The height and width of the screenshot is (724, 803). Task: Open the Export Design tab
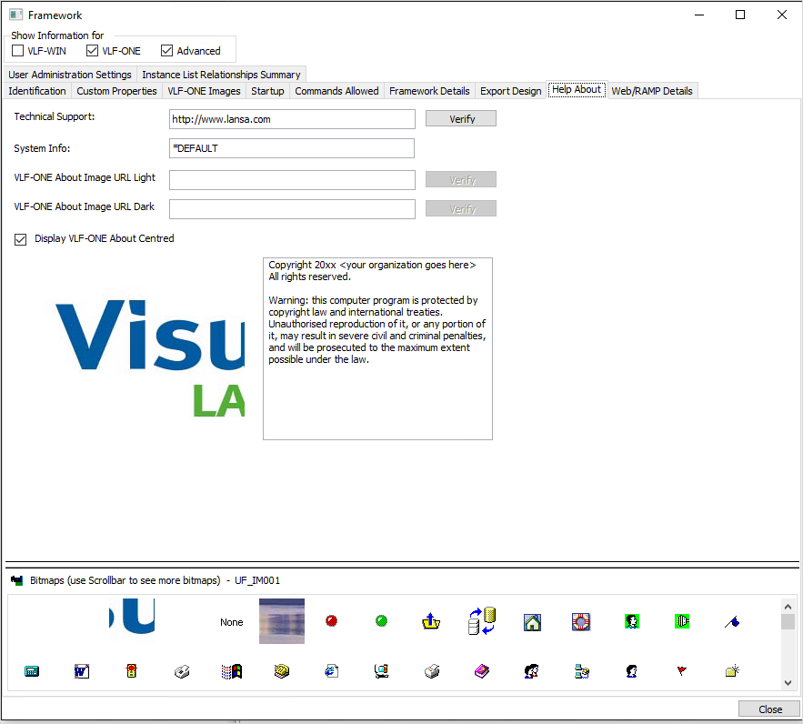tap(510, 91)
